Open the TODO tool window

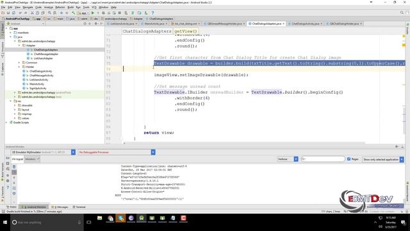click(x=12, y=207)
